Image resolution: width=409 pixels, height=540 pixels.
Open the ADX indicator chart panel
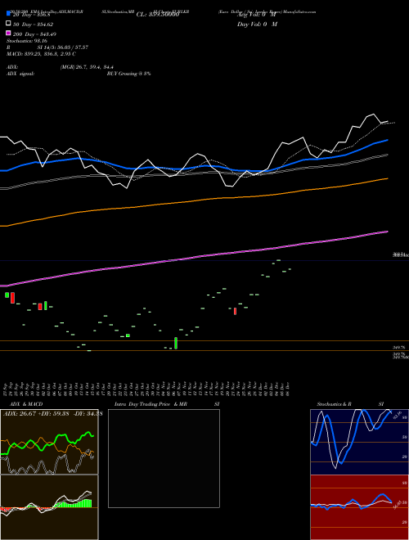click(49, 442)
